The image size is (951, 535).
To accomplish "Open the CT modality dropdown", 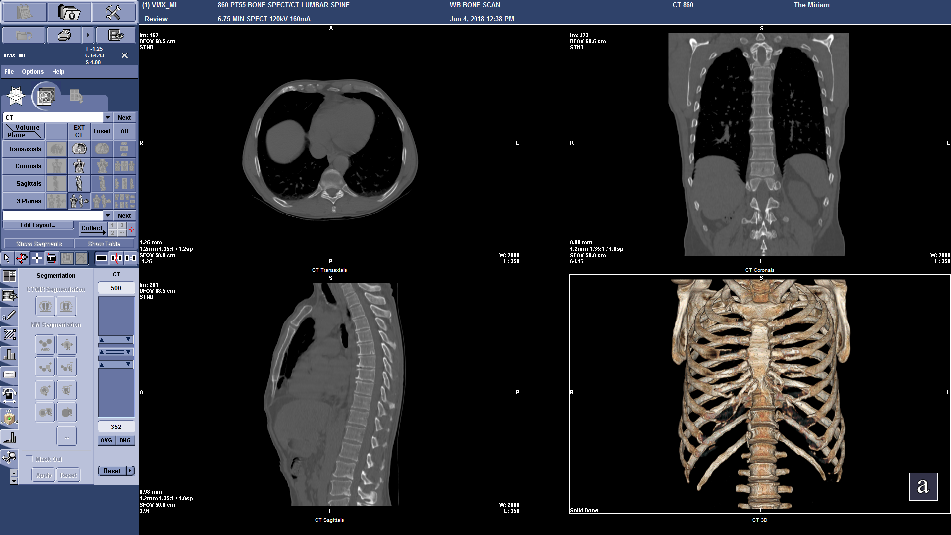I will coord(107,117).
